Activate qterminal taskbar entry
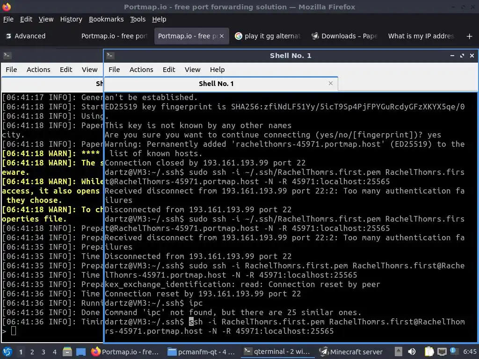Image resolution: width=479 pixels, height=359 pixels. [277, 352]
